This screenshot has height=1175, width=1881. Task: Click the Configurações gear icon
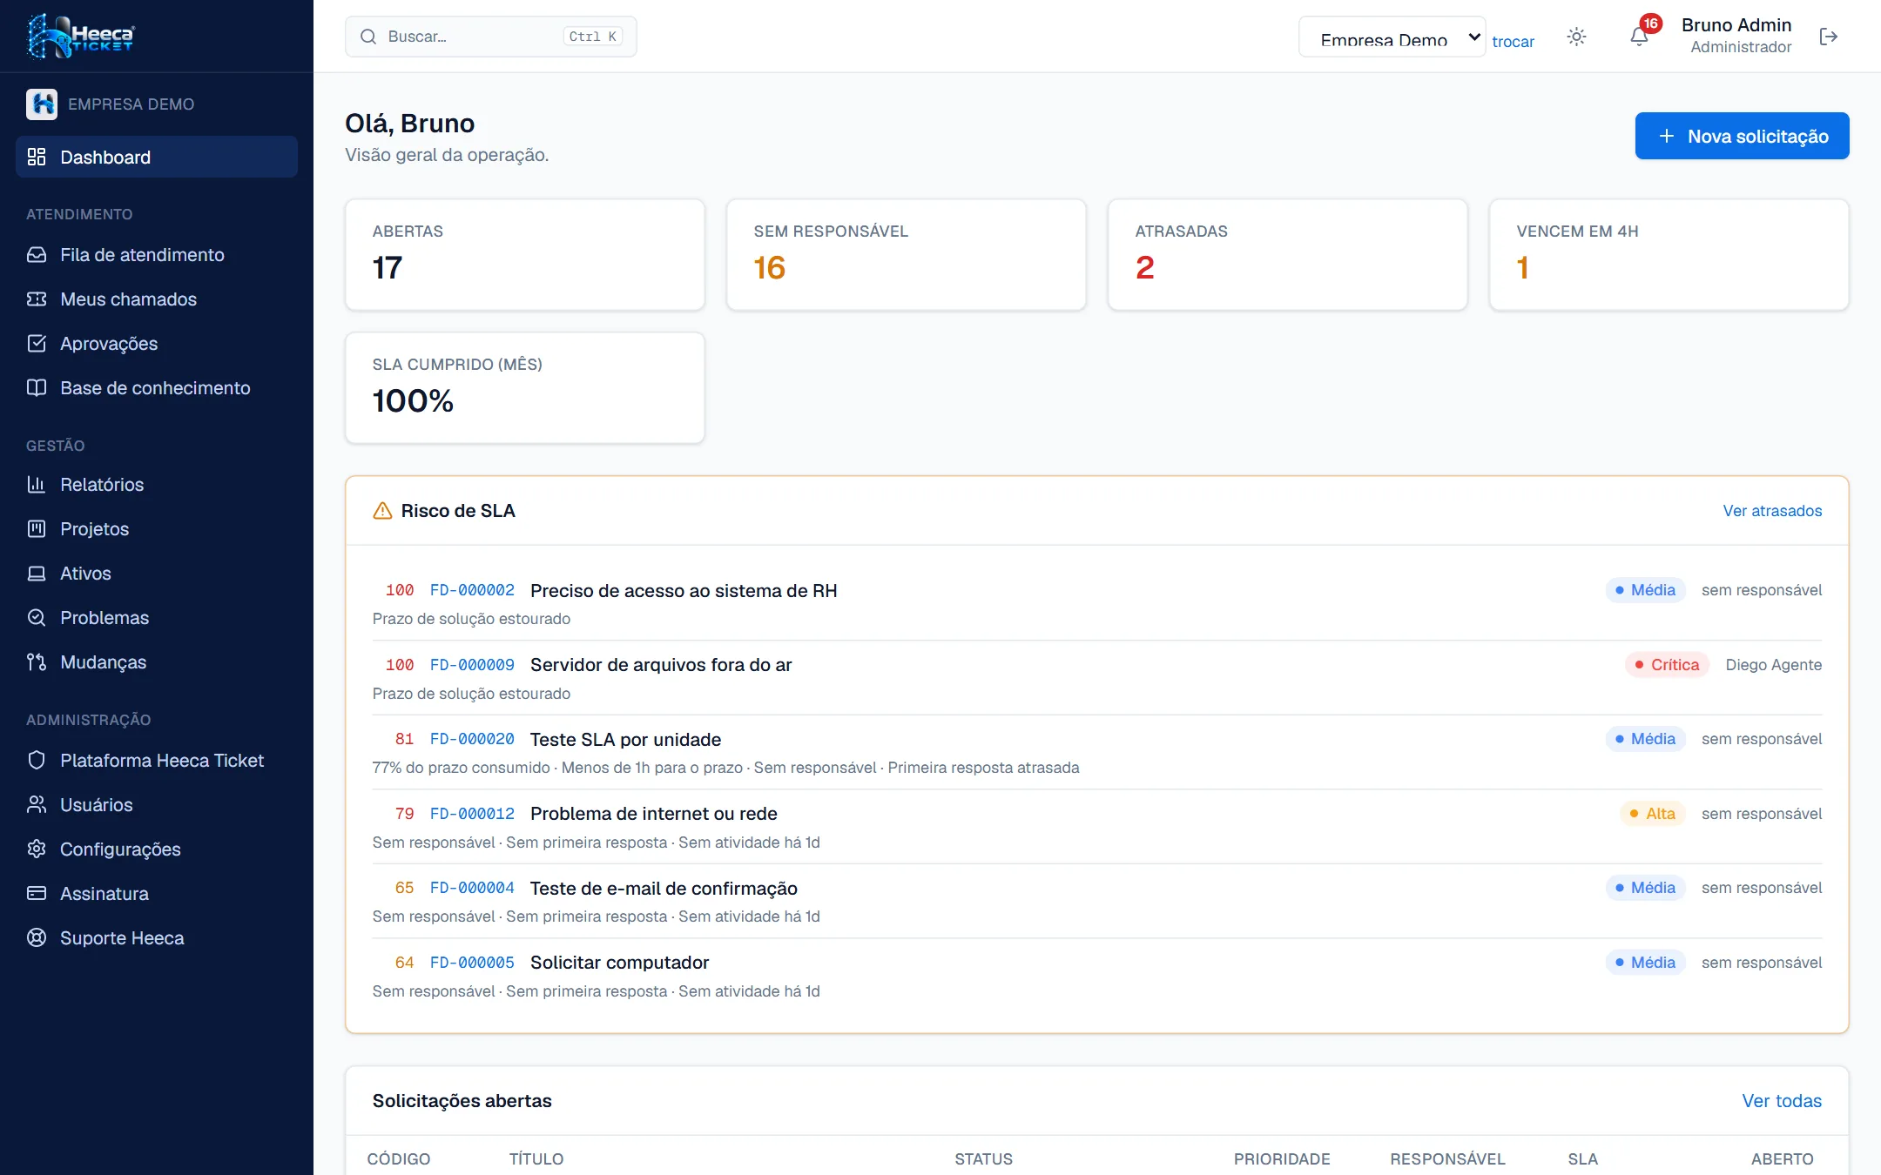[x=37, y=849]
